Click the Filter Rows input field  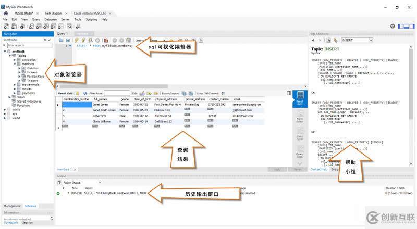point(117,93)
